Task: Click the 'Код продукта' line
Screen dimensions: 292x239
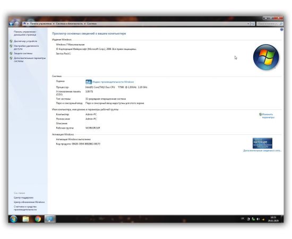Action: click(78, 144)
